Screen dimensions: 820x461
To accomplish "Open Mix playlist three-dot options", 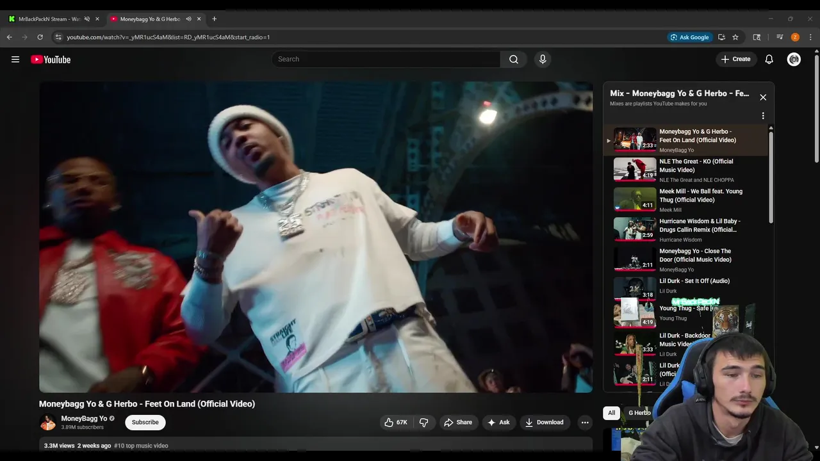I will tap(763, 116).
